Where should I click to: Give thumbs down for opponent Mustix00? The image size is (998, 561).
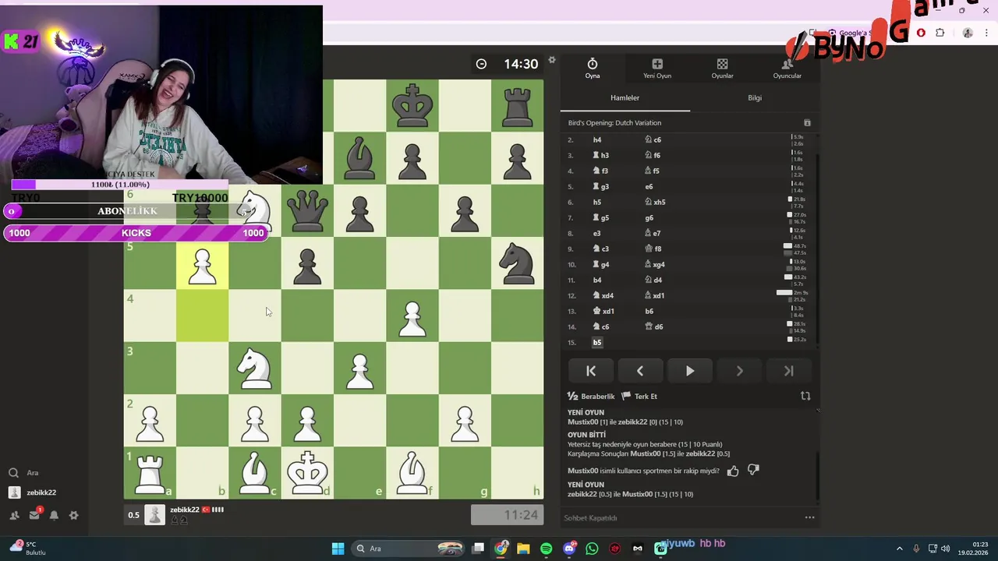(x=753, y=471)
